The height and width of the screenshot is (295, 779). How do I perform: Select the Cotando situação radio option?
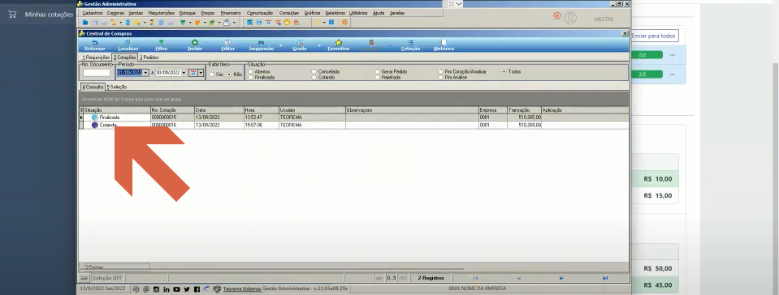323,77
